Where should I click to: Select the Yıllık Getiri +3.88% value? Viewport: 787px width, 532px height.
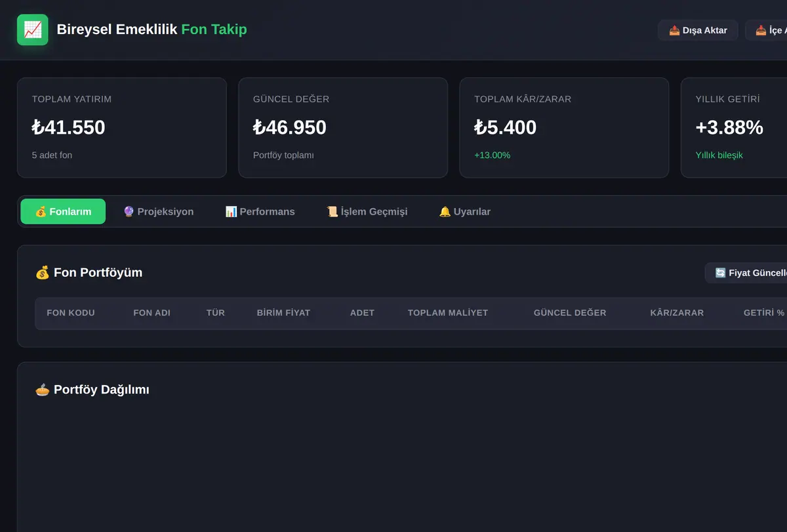point(729,127)
